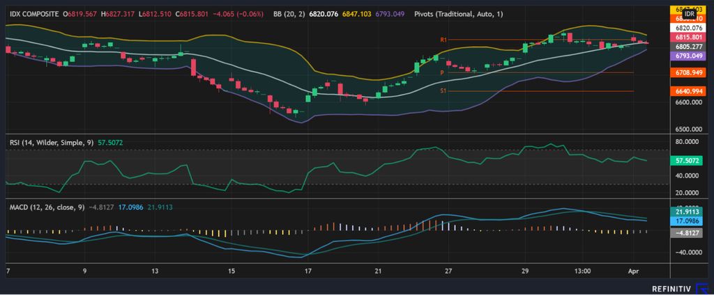
Task: Click the R1 pivot resistance label
Action: [443, 40]
